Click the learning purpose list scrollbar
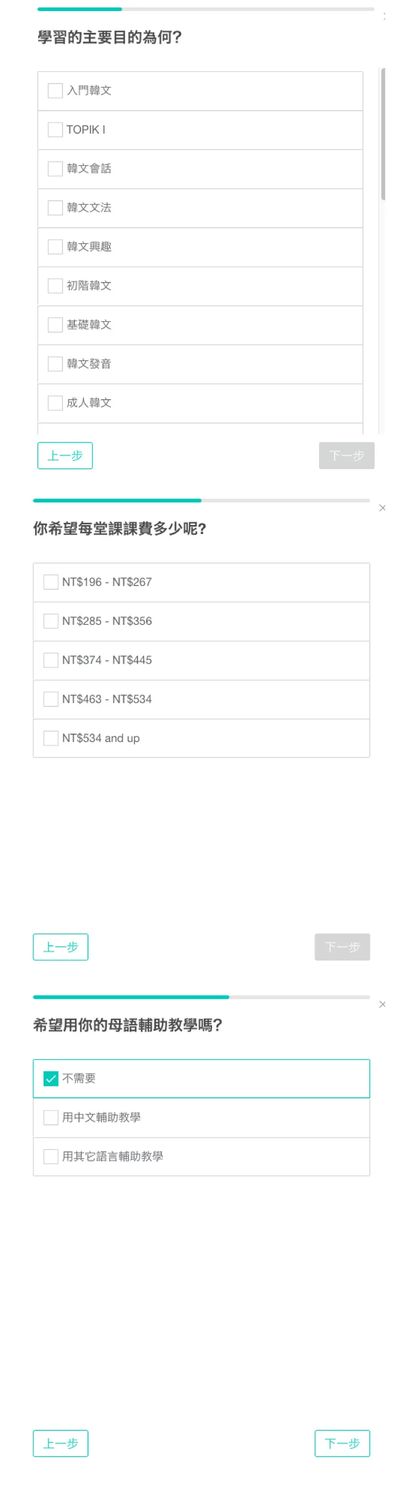Screen dimensions: 409x1489 tap(383, 134)
